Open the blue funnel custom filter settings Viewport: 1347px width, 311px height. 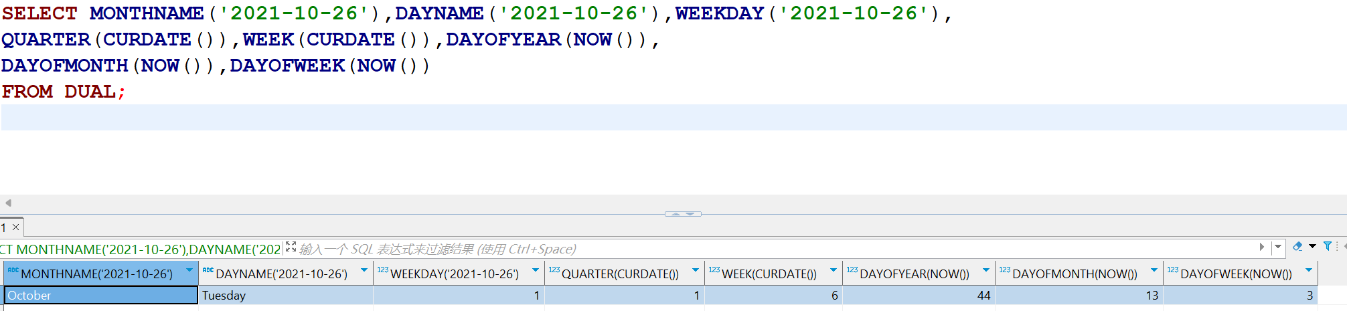click(x=1327, y=247)
